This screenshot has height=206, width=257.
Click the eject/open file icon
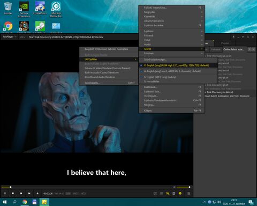37,193
